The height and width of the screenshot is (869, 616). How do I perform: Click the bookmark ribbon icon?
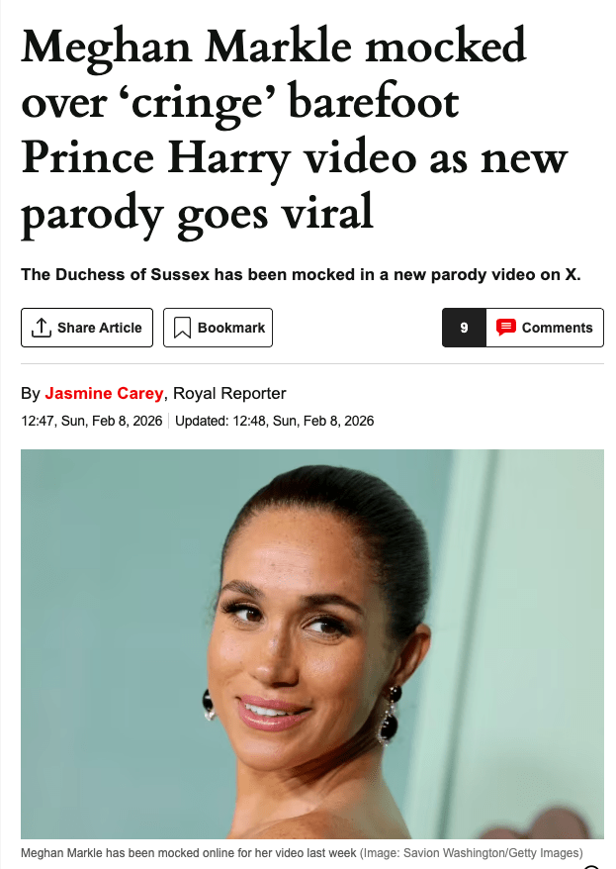[x=182, y=328]
